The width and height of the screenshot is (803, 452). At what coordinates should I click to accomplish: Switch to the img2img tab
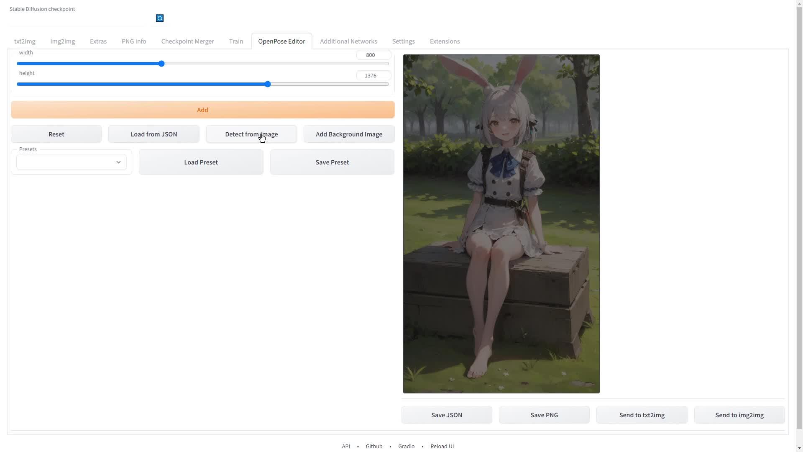62,41
